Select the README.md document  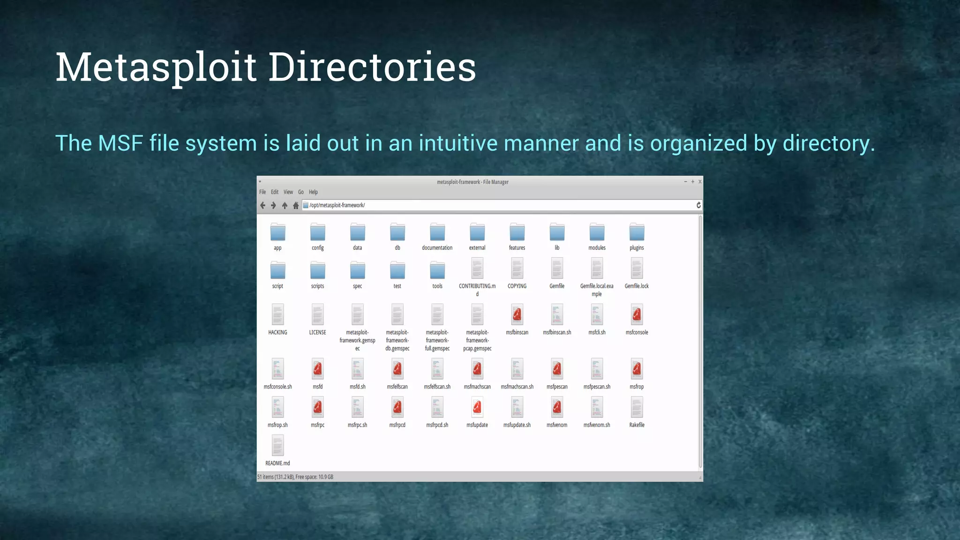277,446
